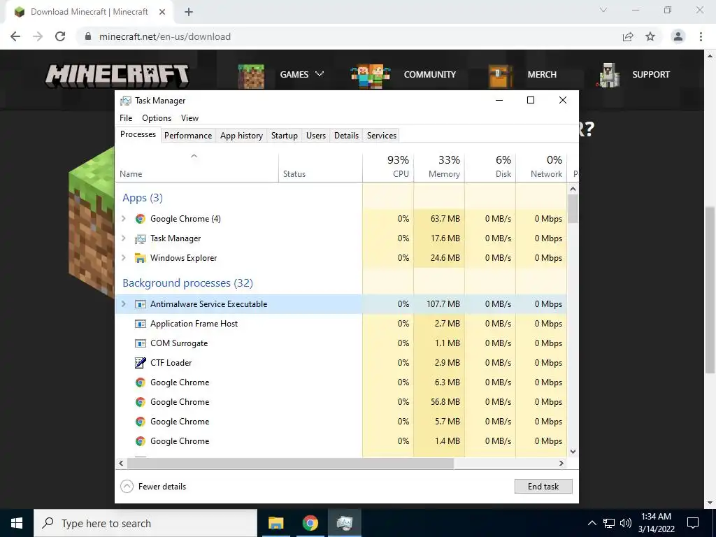The image size is (716, 537).
Task: Click the CTF Loader pen icon
Action: [140, 363]
